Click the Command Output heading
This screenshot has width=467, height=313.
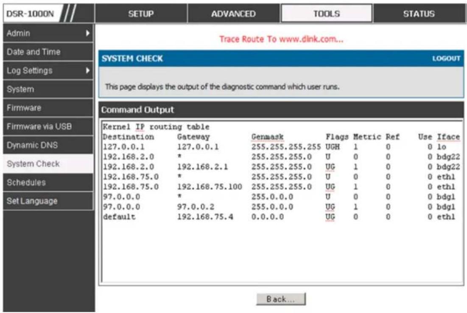[x=137, y=110]
